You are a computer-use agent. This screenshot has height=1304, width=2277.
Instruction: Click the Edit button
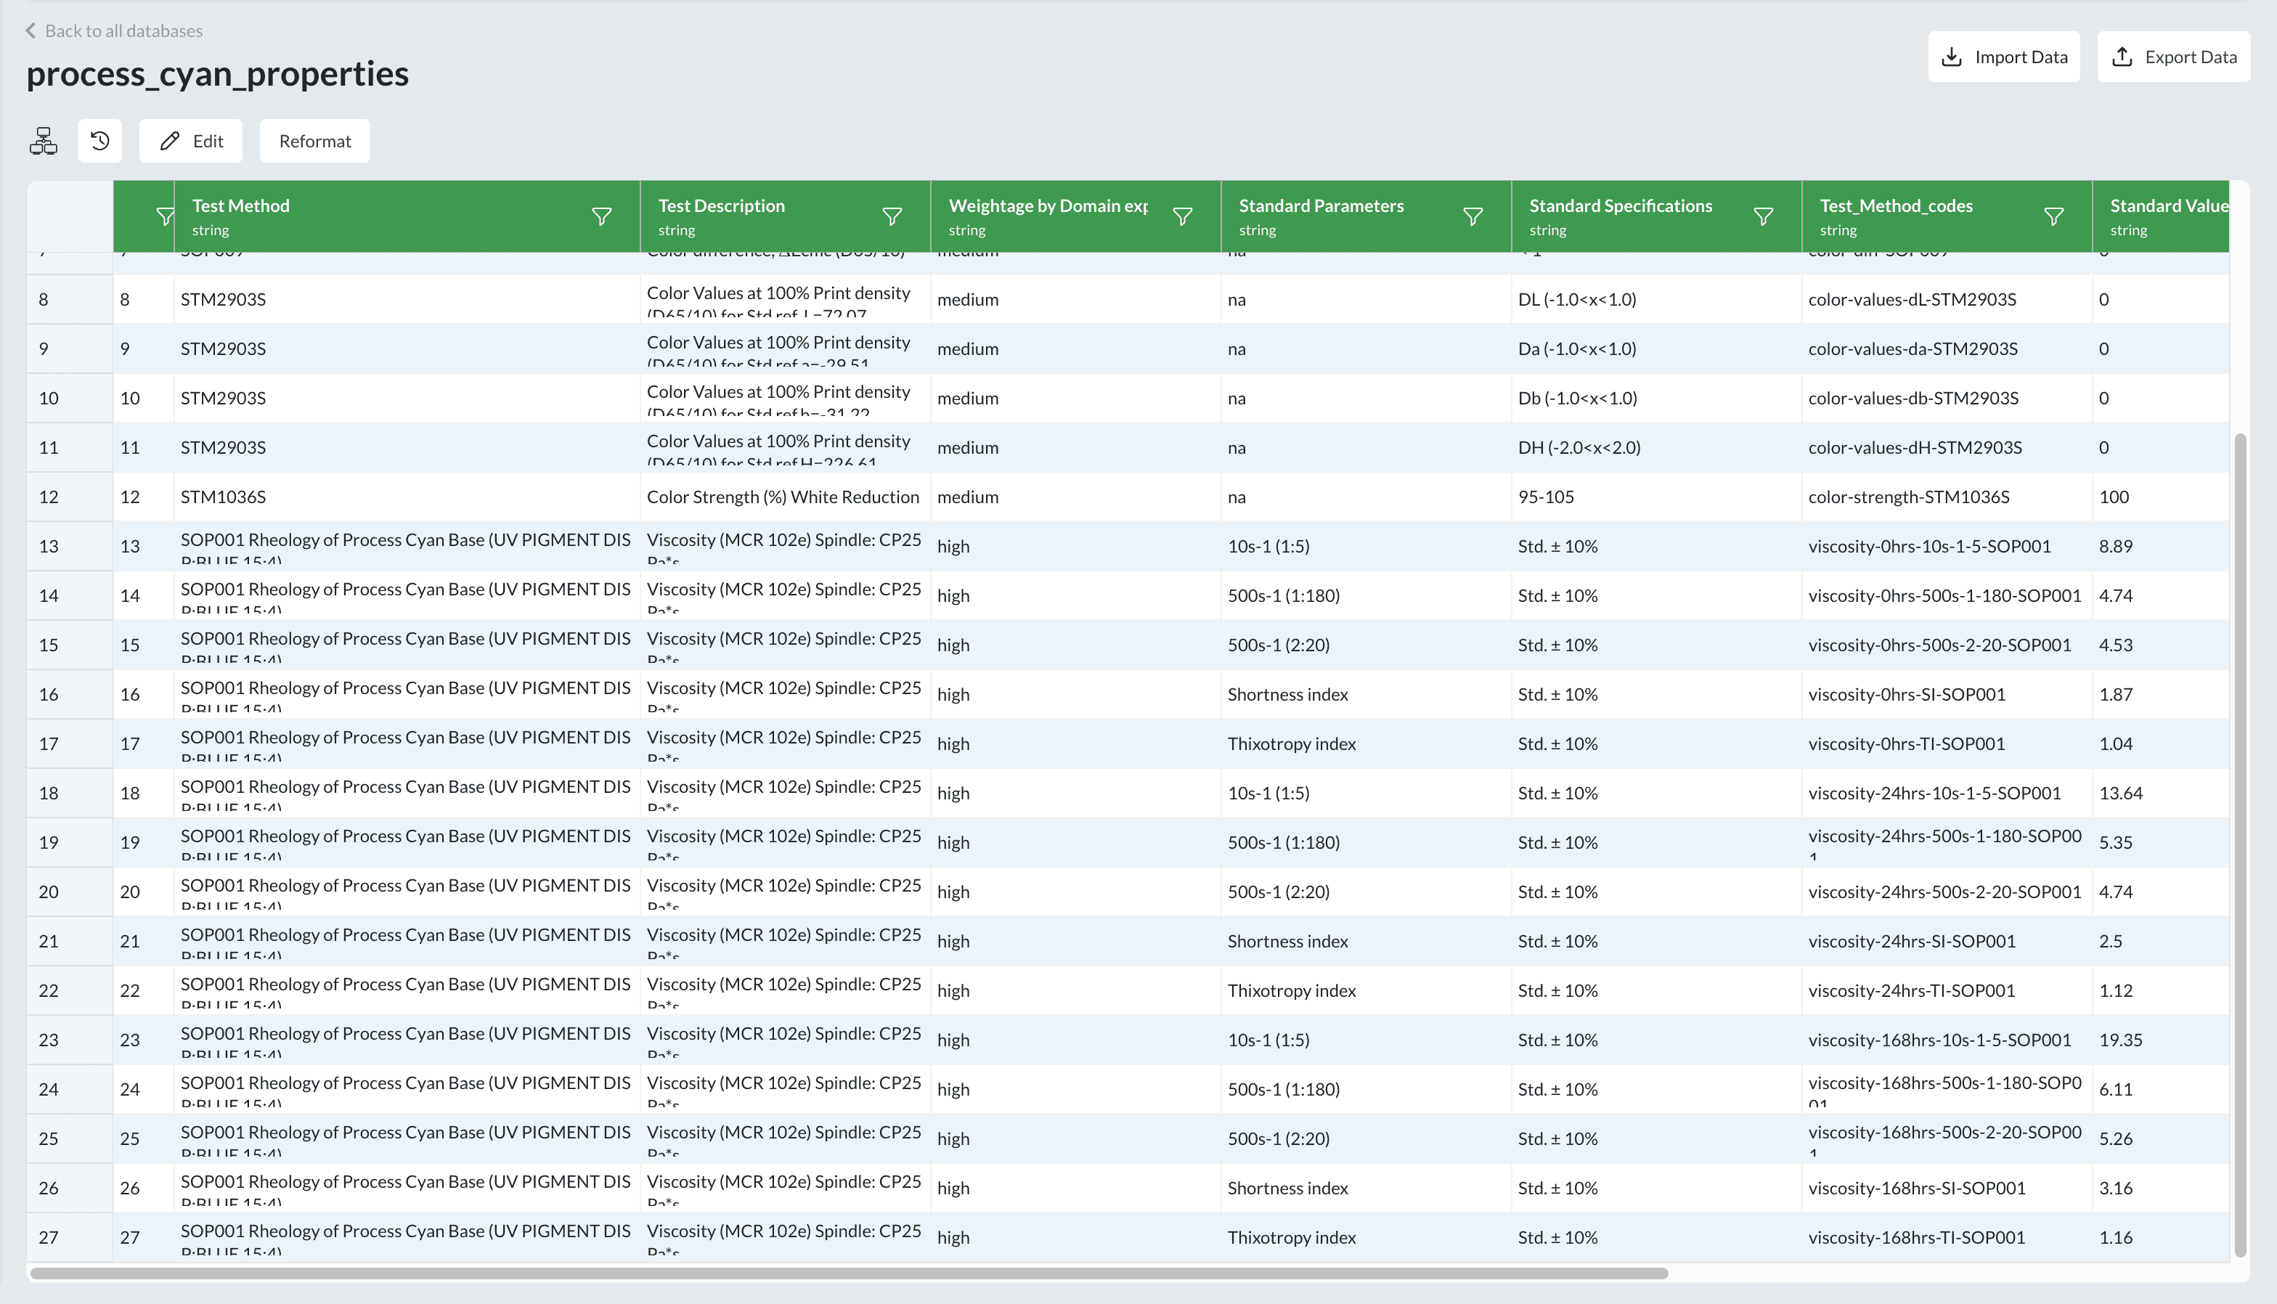pos(191,141)
